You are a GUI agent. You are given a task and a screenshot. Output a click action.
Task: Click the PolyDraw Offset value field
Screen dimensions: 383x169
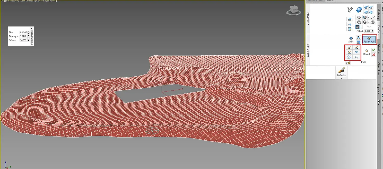click(368, 31)
